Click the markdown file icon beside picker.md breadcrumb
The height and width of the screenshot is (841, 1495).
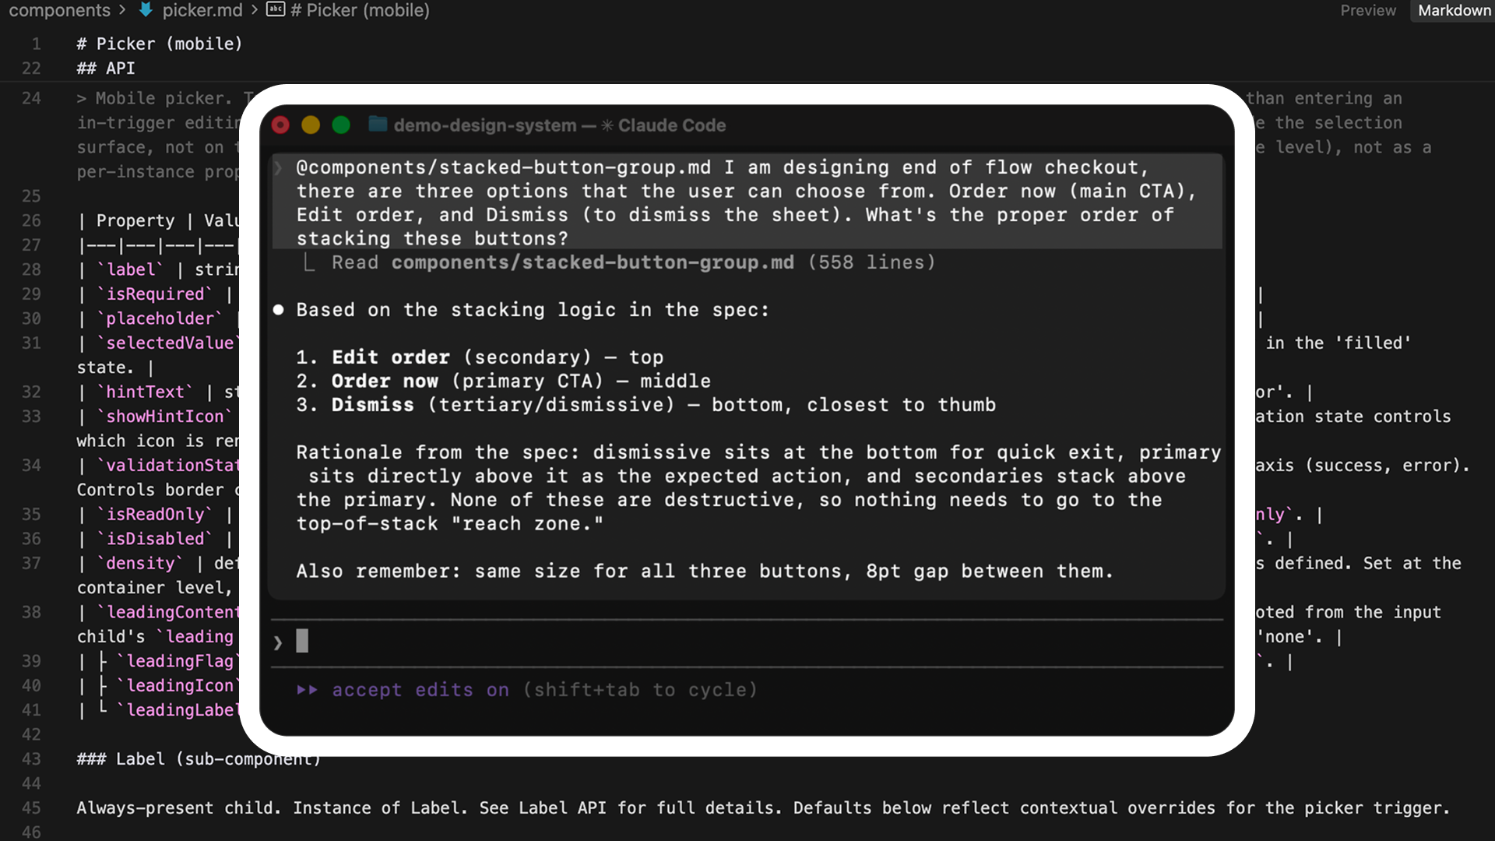pos(146,11)
